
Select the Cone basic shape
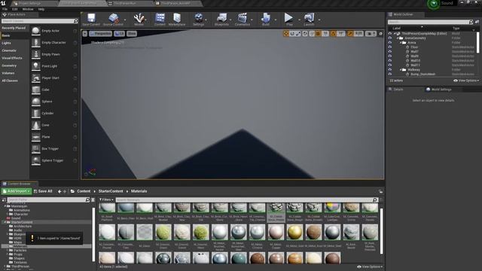coord(54,125)
